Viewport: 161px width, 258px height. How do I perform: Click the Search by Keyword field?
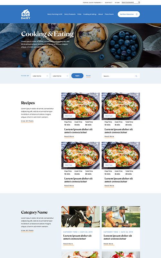pos(130,3)
